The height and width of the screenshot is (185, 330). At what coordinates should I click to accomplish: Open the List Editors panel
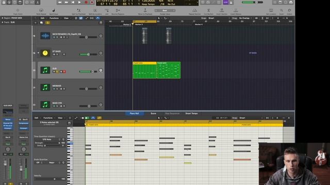275,2
